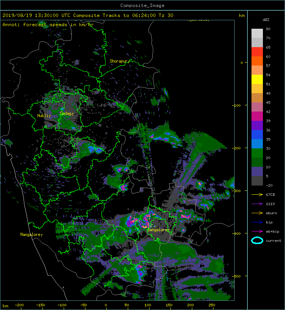Select the magenta 39–42 dBZ swatch
285x310 pixels.
257,116
